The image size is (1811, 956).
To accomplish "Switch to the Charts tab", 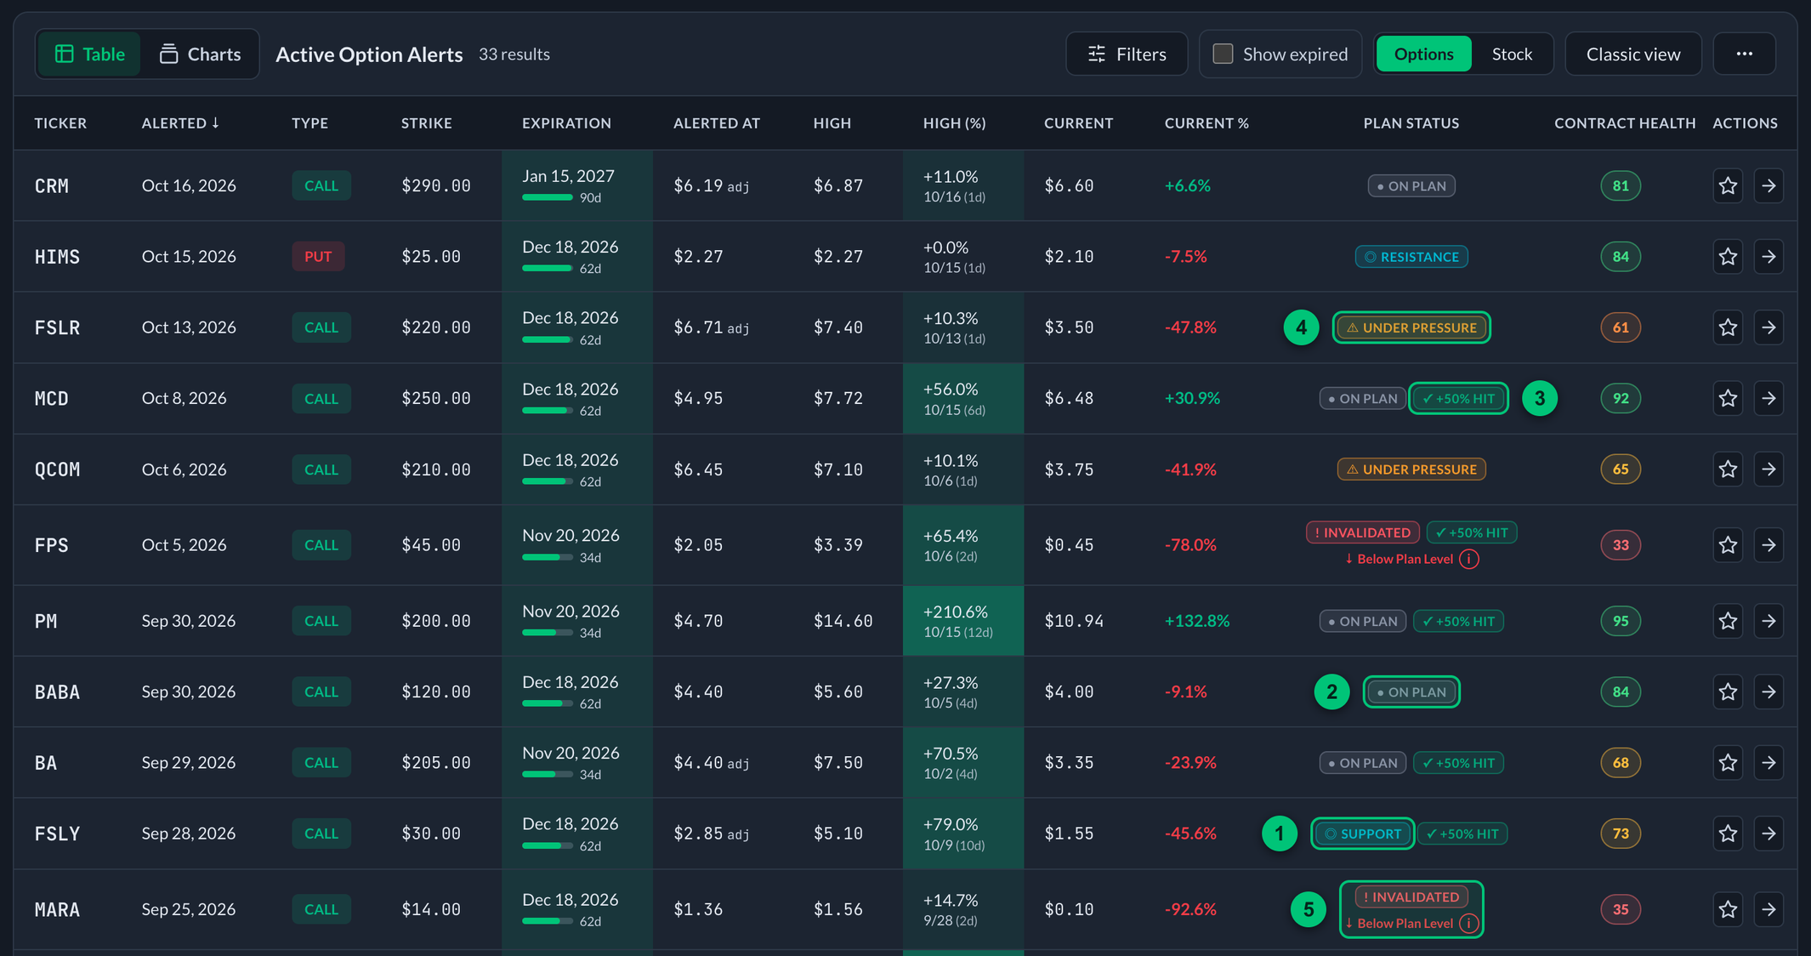I will 201,54.
